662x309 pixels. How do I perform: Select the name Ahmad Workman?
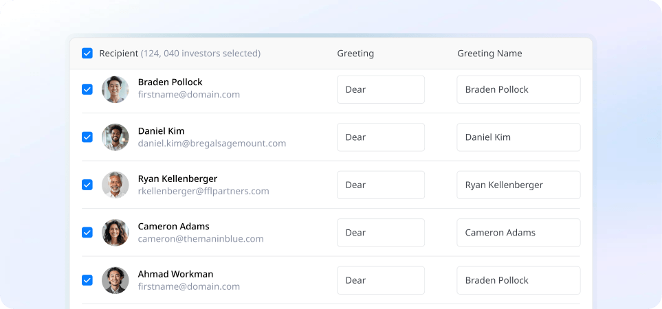pyautogui.click(x=175, y=273)
